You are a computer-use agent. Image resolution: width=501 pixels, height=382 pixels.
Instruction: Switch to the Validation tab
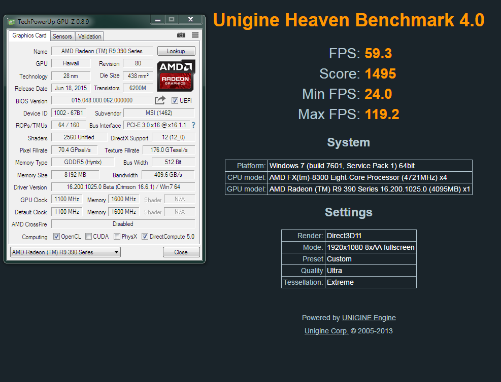[x=89, y=36]
